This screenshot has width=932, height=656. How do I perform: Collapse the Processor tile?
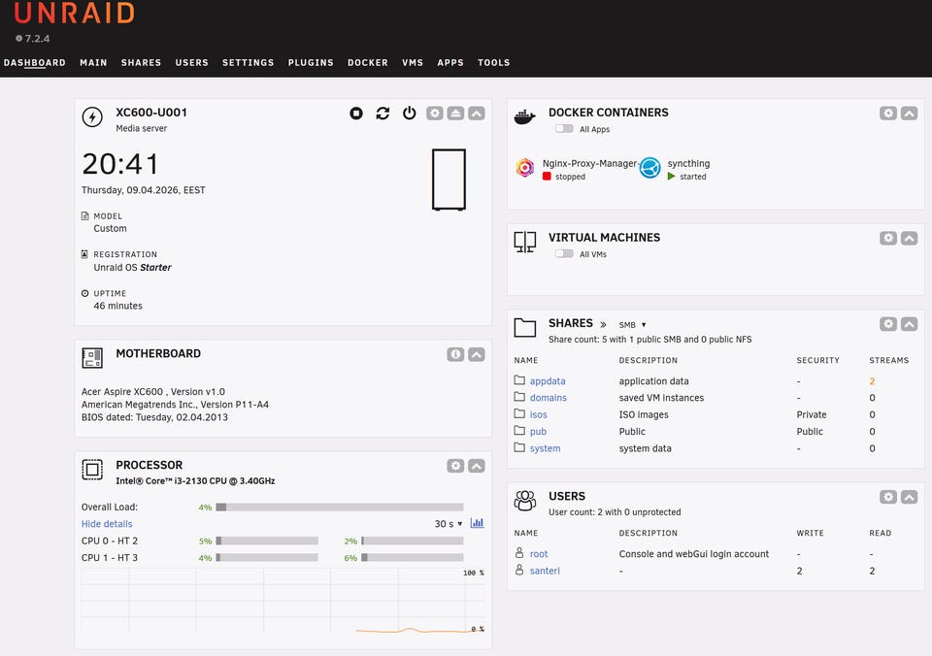(x=476, y=466)
